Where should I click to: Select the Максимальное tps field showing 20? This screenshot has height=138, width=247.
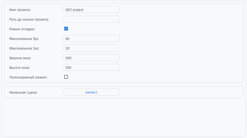[x=91, y=48]
